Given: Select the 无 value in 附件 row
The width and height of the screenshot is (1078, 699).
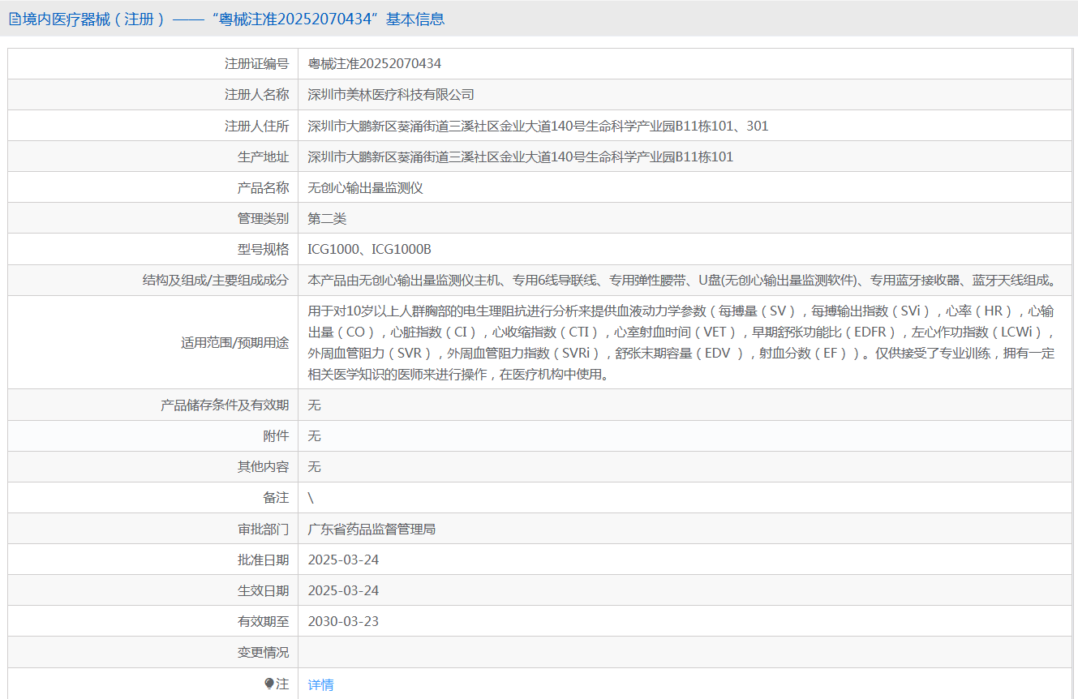Looking at the screenshot, I should coord(315,435).
